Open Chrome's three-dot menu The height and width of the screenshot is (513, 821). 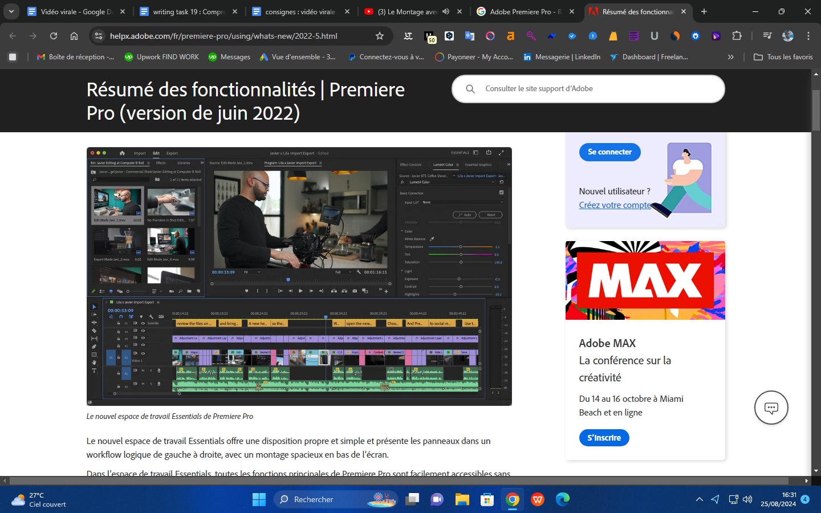tap(808, 36)
